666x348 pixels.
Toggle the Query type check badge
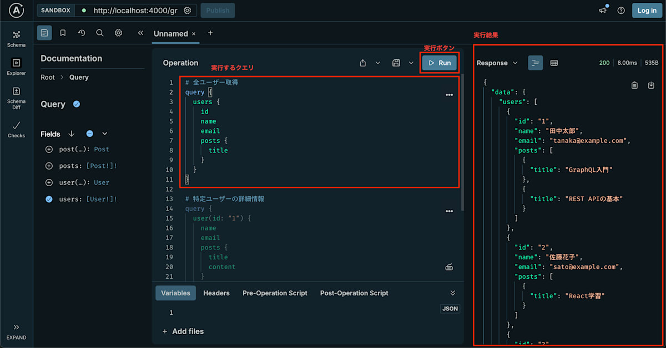click(x=77, y=104)
